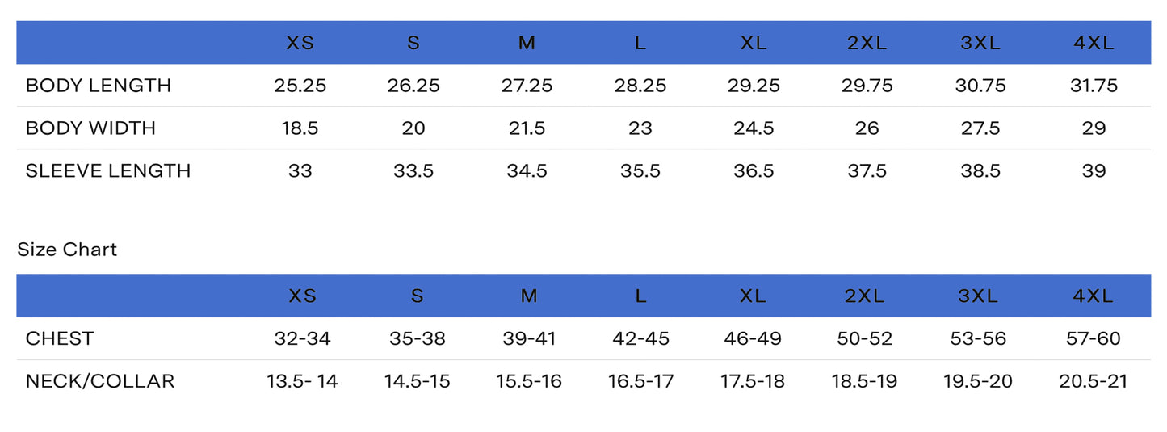The height and width of the screenshot is (432, 1167).
Task: Select the 32-34 chest measurement
Action: click(x=302, y=338)
